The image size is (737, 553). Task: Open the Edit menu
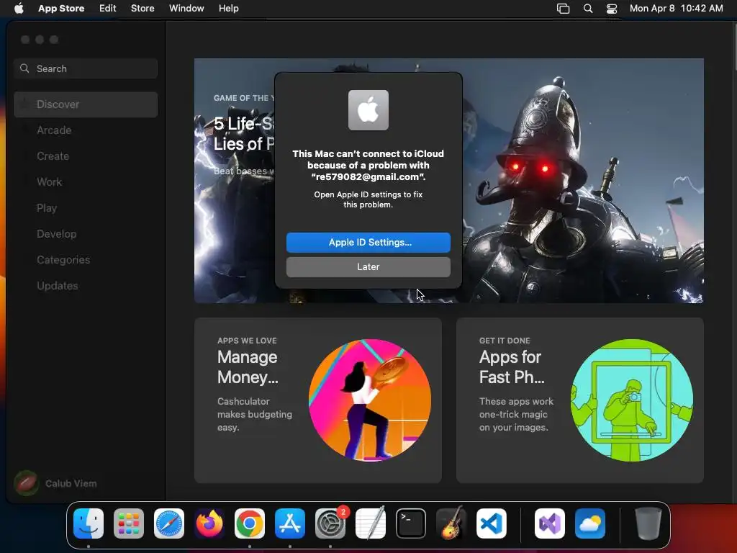click(108, 8)
